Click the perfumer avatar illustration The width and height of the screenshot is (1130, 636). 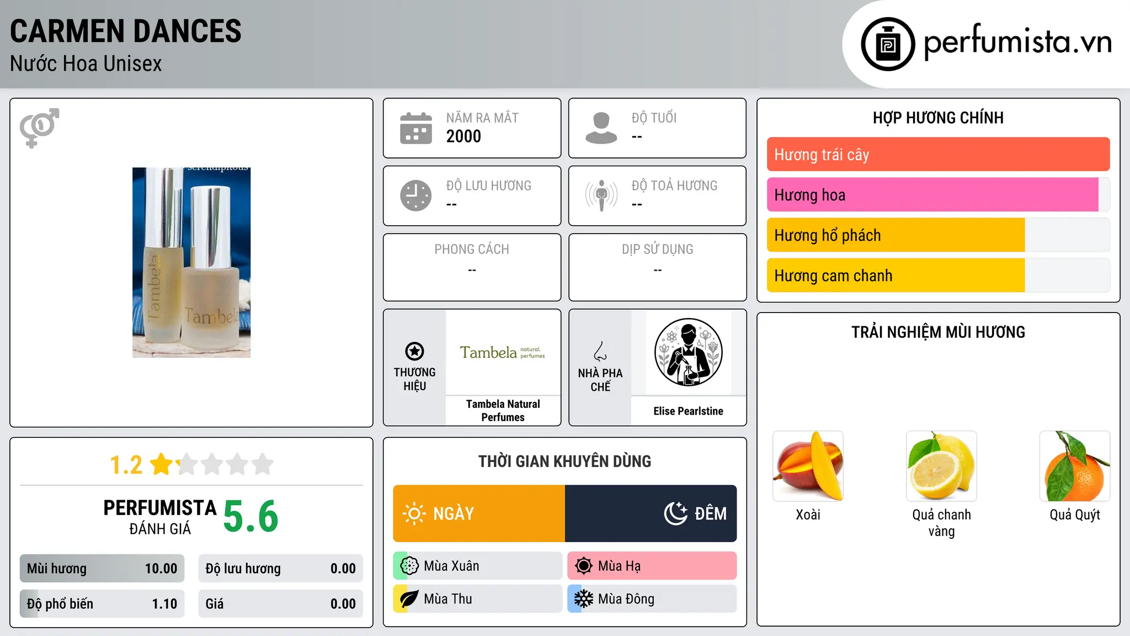pyautogui.click(x=688, y=352)
